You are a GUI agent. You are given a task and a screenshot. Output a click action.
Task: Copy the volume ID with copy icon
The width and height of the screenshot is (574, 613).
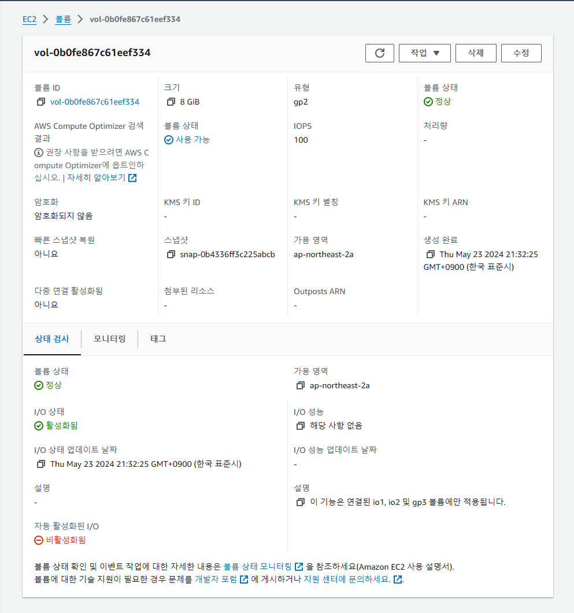pyautogui.click(x=40, y=102)
